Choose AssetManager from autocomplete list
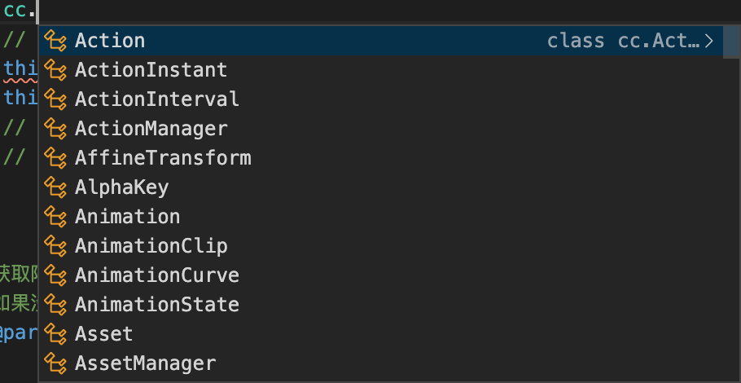The image size is (741, 383). point(145,363)
